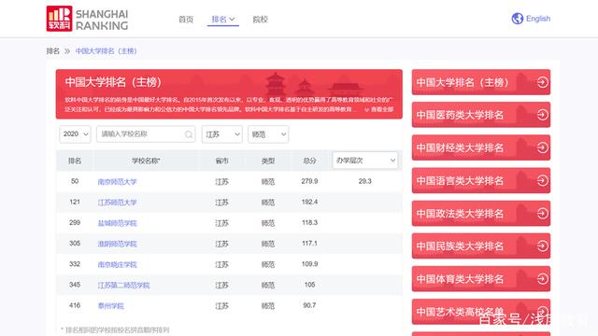Click rank value 121
The image size is (598, 336).
pos(75,202)
